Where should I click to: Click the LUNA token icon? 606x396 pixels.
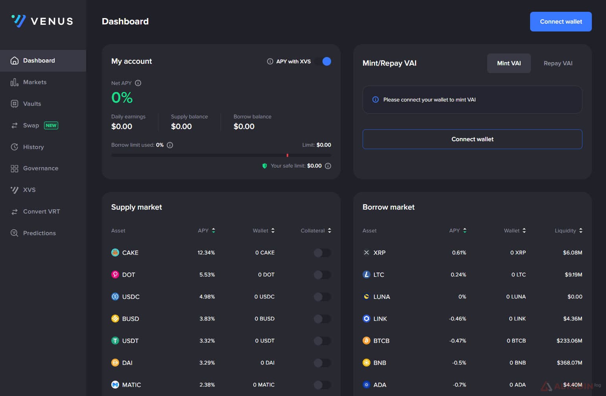(367, 297)
